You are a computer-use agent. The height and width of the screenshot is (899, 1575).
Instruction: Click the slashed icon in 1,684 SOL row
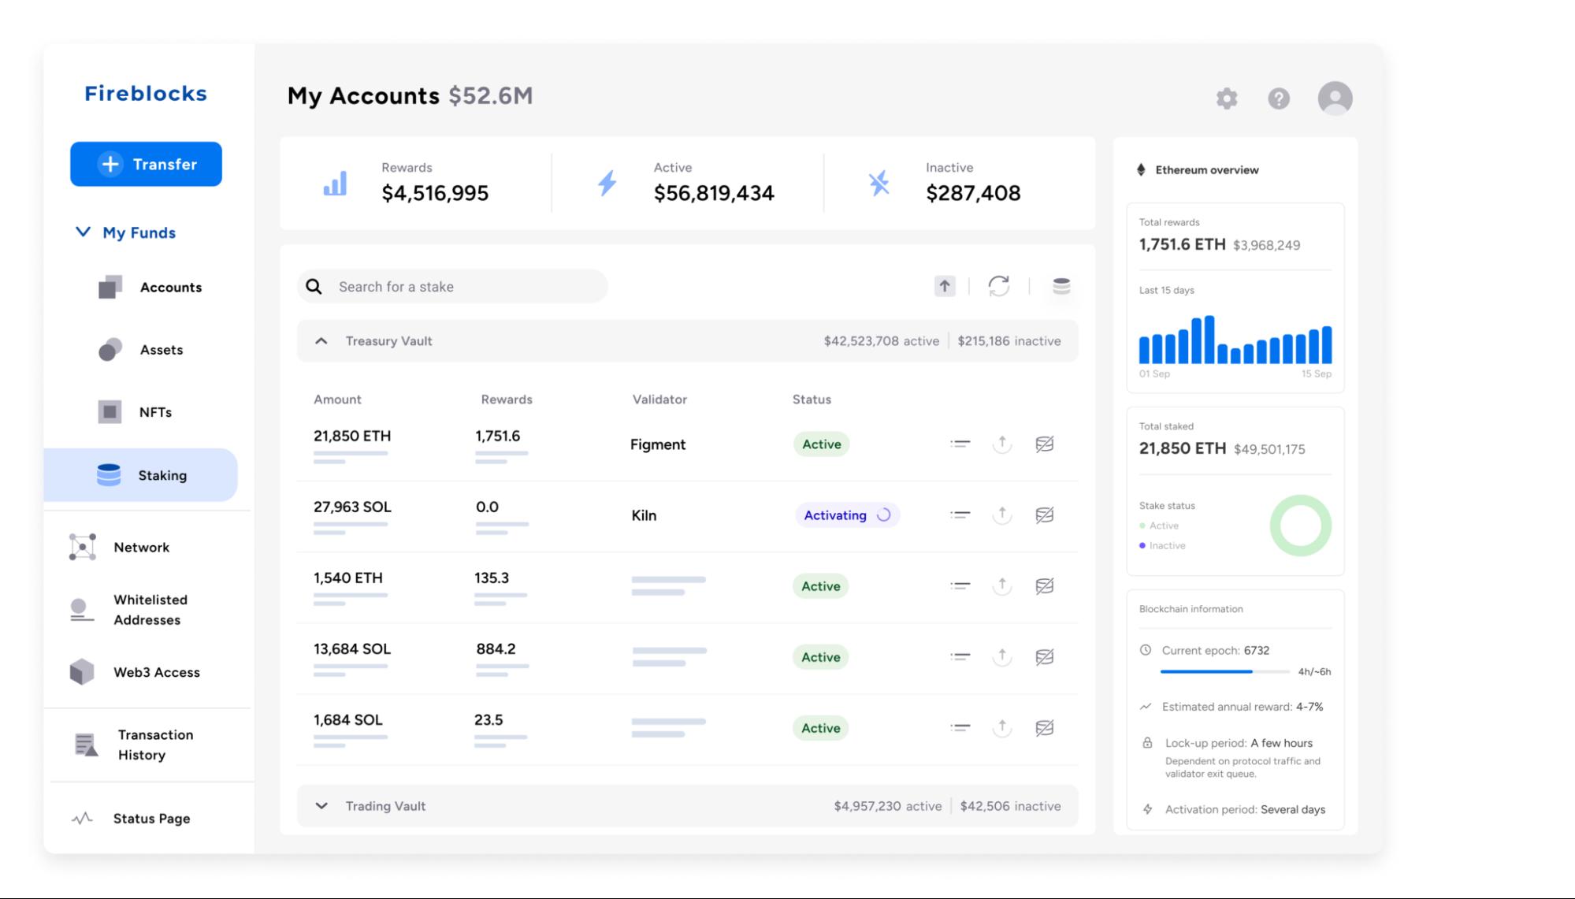[x=1045, y=728]
